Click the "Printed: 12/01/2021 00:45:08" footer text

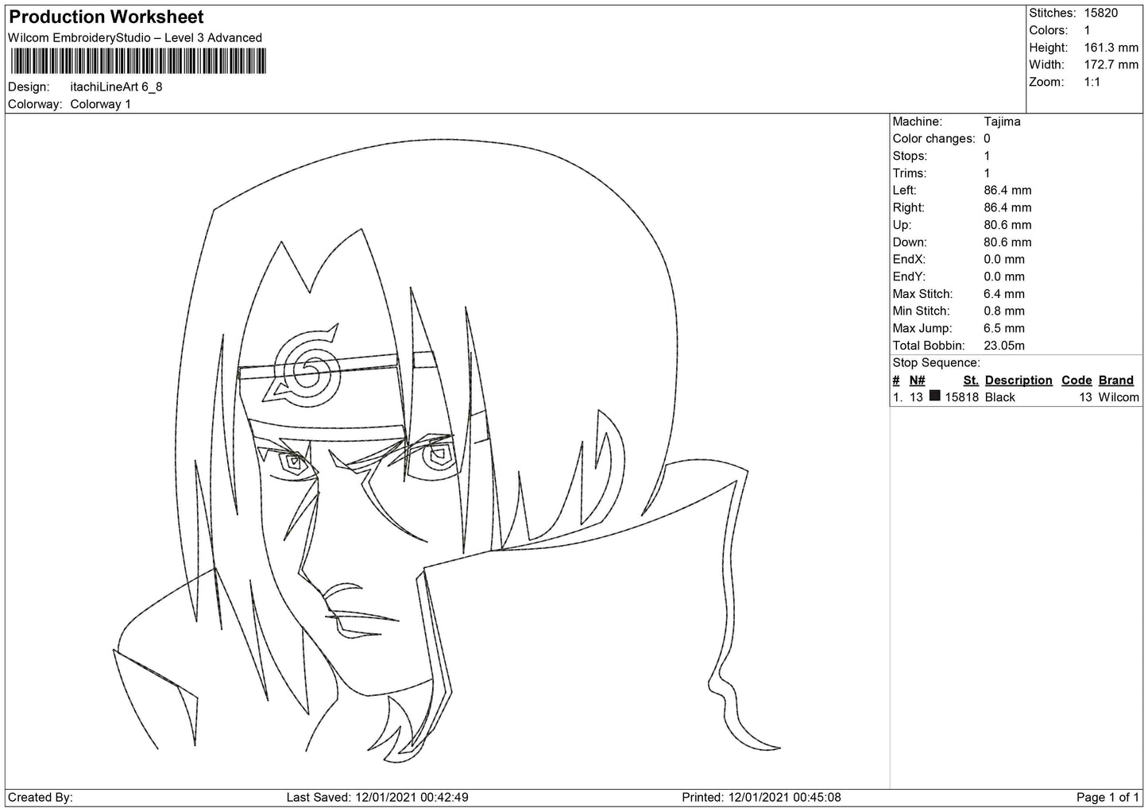(761, 797)
